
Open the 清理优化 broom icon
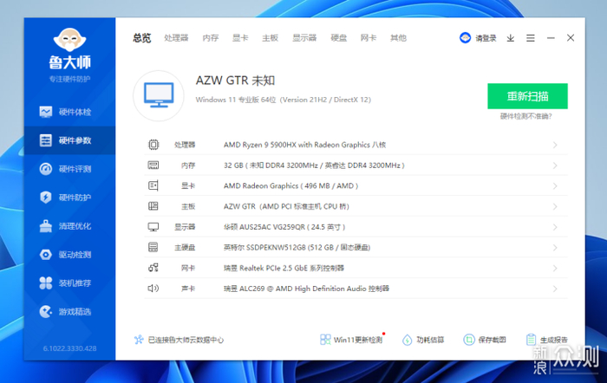46,226
